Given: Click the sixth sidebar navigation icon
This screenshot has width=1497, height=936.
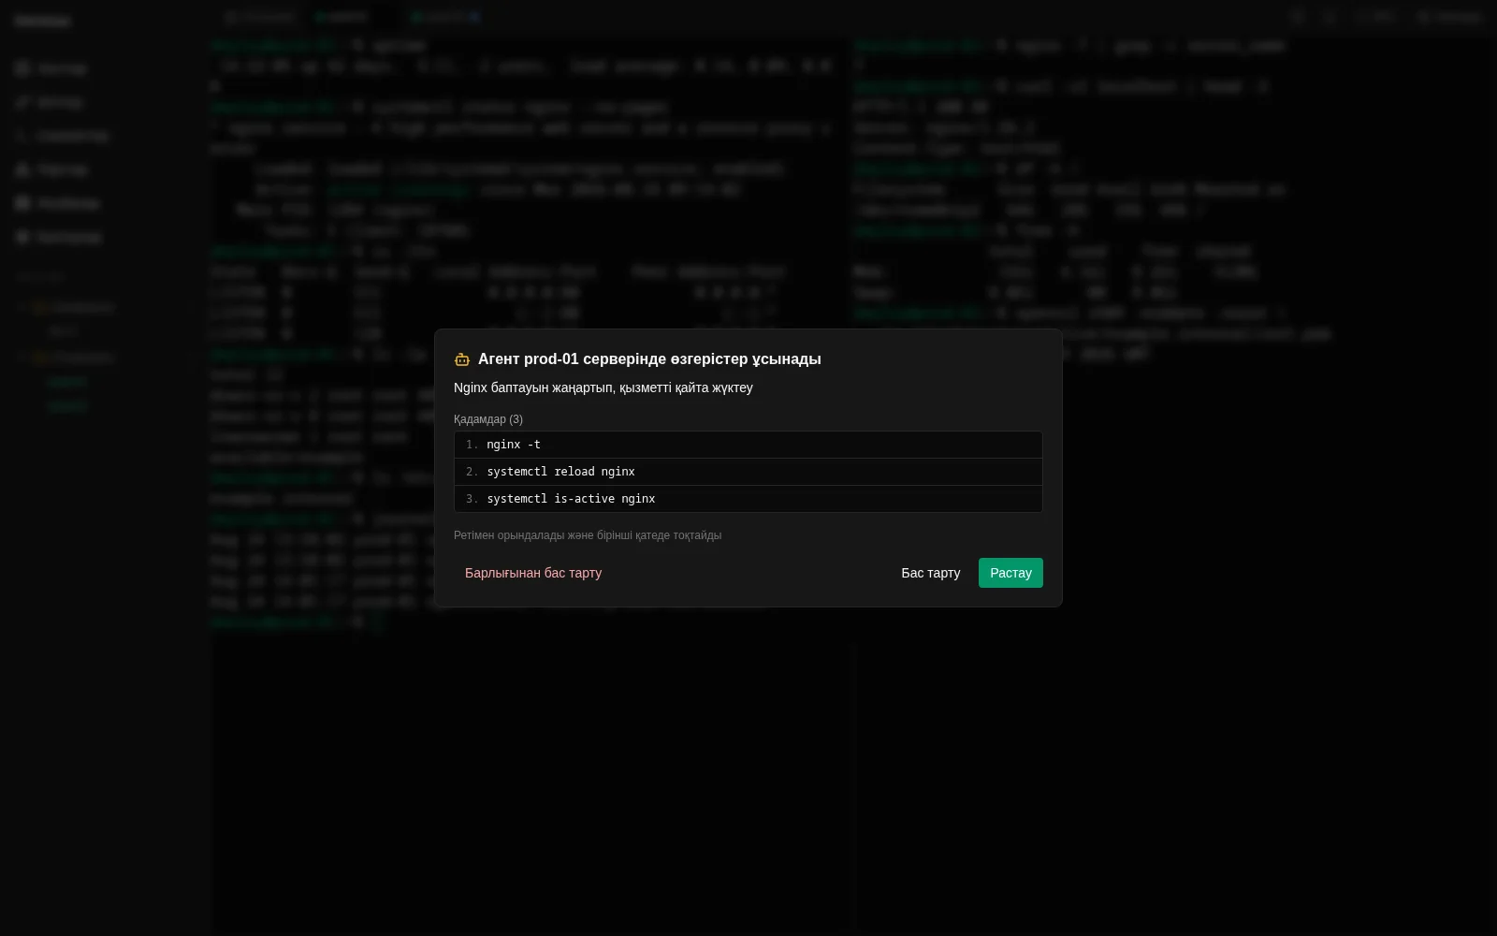Looking at the screenshot, I should tap(22, 237).
